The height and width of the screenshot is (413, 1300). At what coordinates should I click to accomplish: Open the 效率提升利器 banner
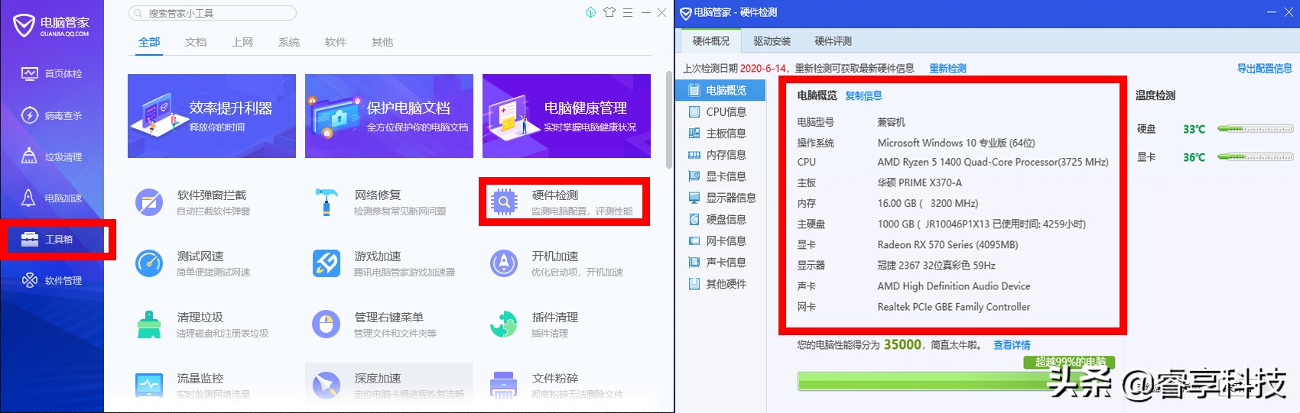pos(212,116)
